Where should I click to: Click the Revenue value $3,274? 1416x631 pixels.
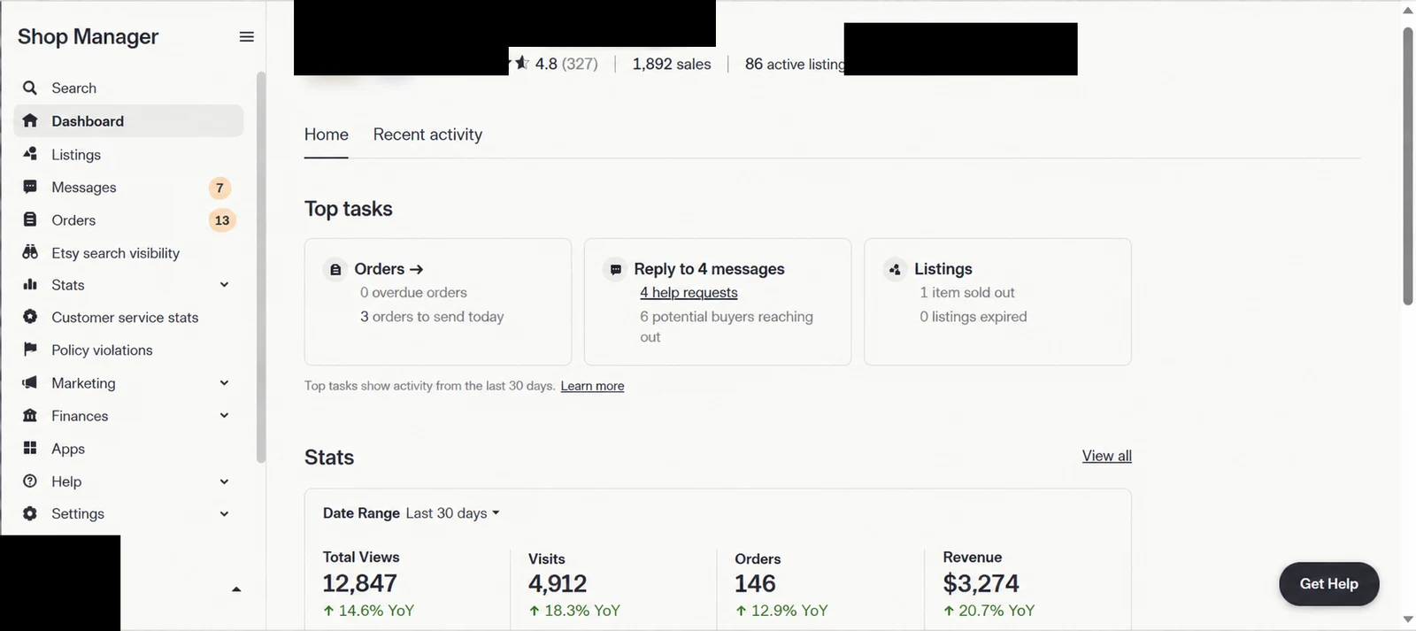tap(981, 583)
